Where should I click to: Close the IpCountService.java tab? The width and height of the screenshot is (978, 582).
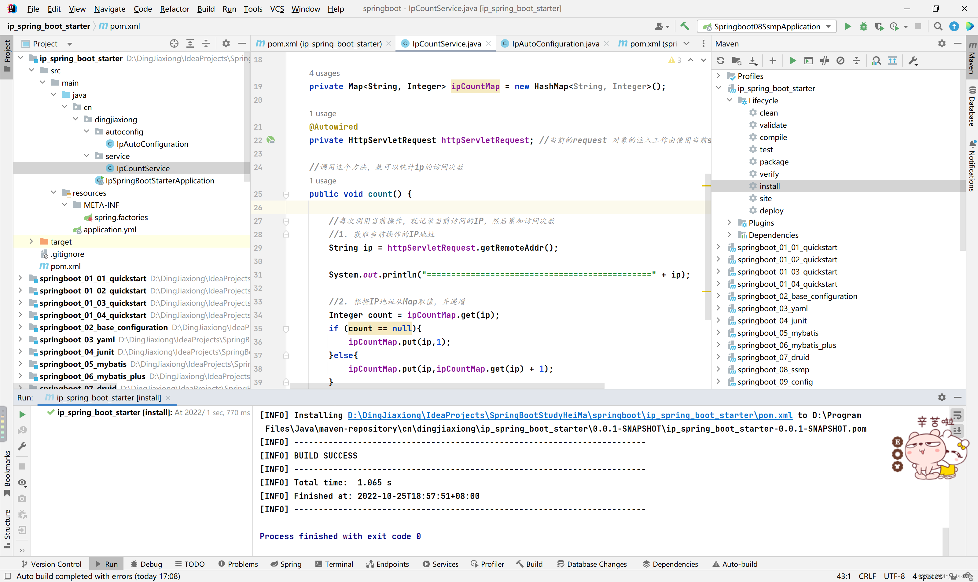click(x=488, y=43)
